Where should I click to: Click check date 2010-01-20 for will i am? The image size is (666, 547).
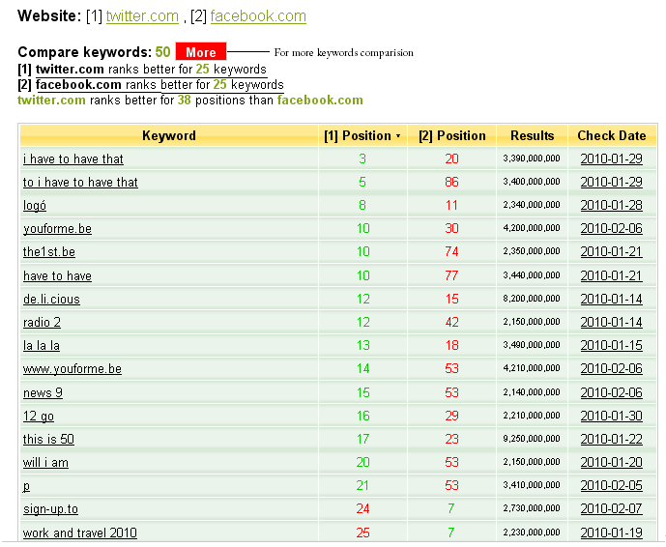(x=612, y=463)
